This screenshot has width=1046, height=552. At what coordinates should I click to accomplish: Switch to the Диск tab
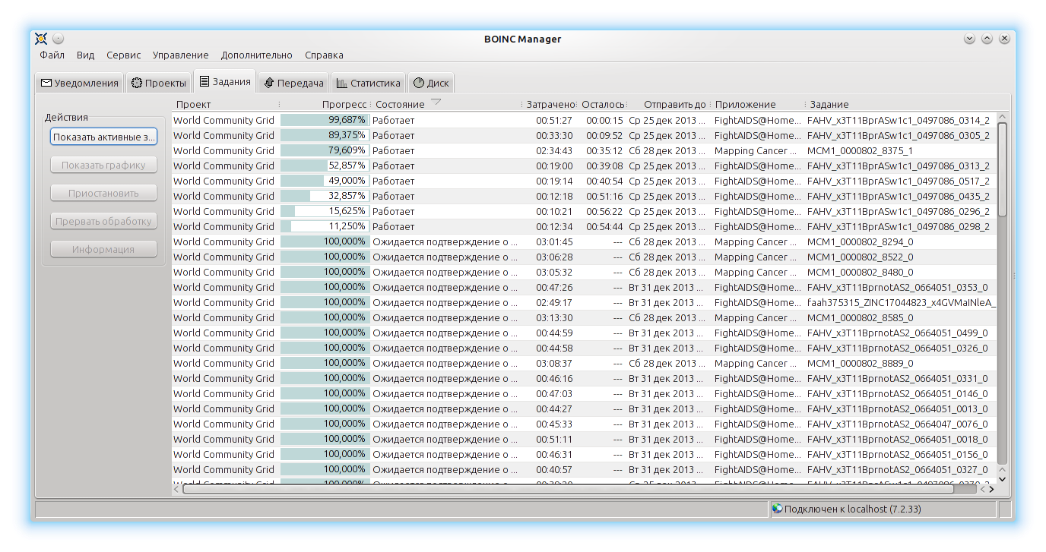431,83
